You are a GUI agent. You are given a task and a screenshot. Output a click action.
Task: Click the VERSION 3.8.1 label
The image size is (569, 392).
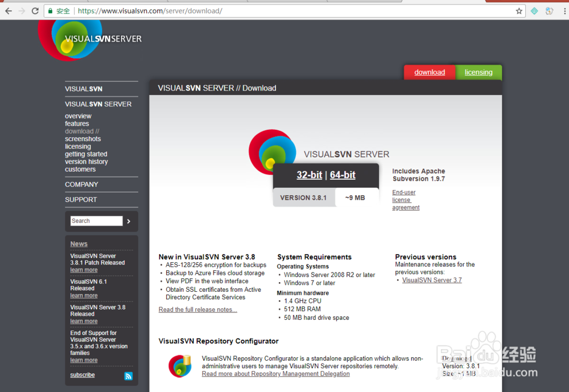303,198
